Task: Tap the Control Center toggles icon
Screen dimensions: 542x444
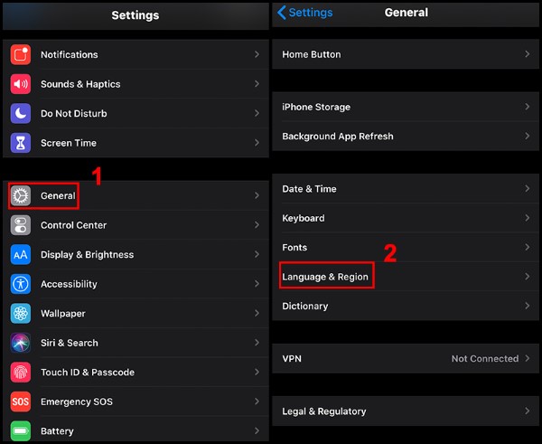Action: [21, 225]
